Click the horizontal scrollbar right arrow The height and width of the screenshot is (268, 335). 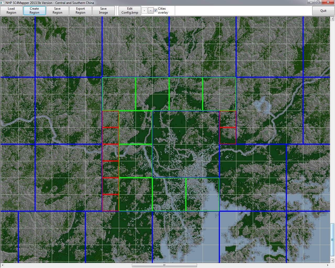[x=328, y=265]
